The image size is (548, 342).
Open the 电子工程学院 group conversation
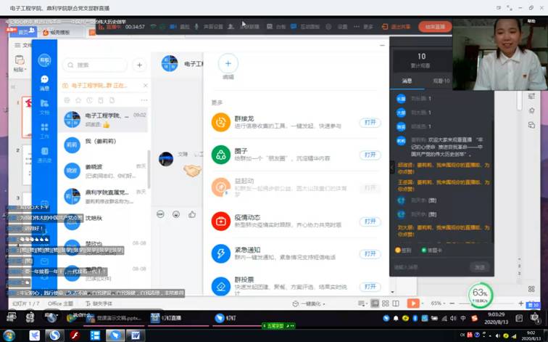click(104, 119)
